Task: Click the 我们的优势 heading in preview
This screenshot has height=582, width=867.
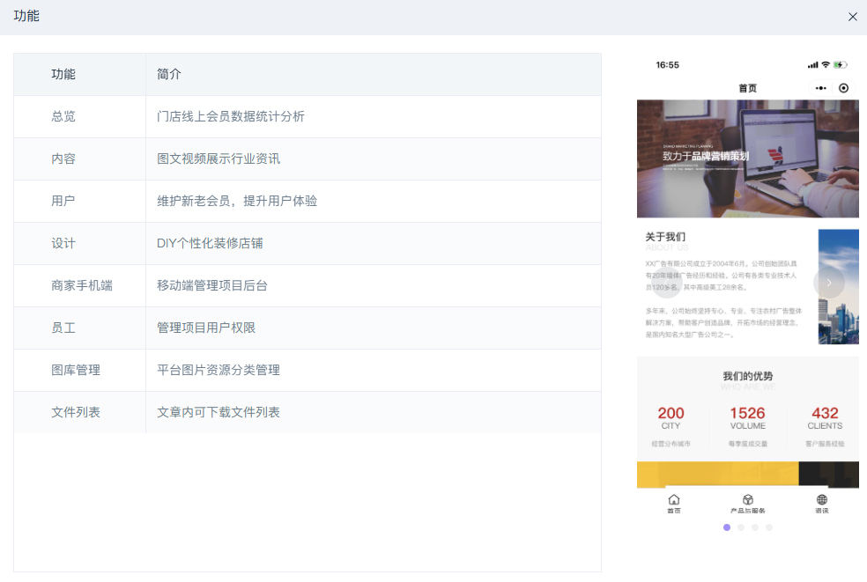Action: pos(747,376)
